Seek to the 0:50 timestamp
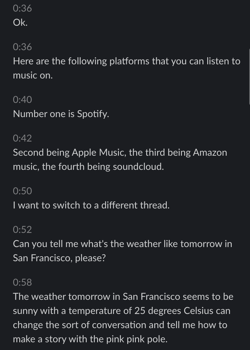Viewport: 250px width, 350px height. (22, 191)
